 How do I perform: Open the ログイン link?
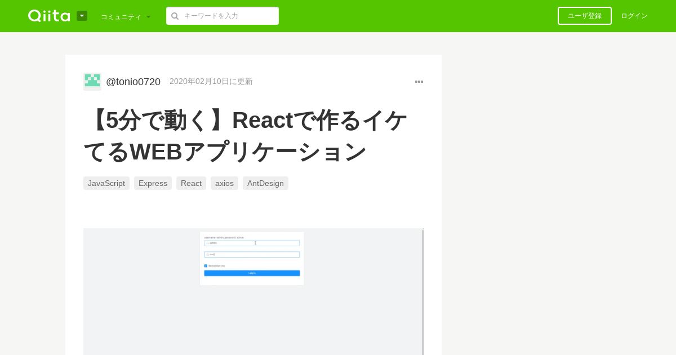634,16
